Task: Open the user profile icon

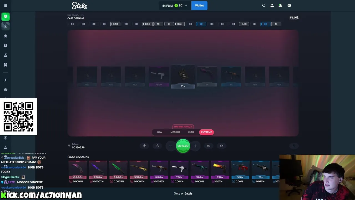Action: [272, 6]
